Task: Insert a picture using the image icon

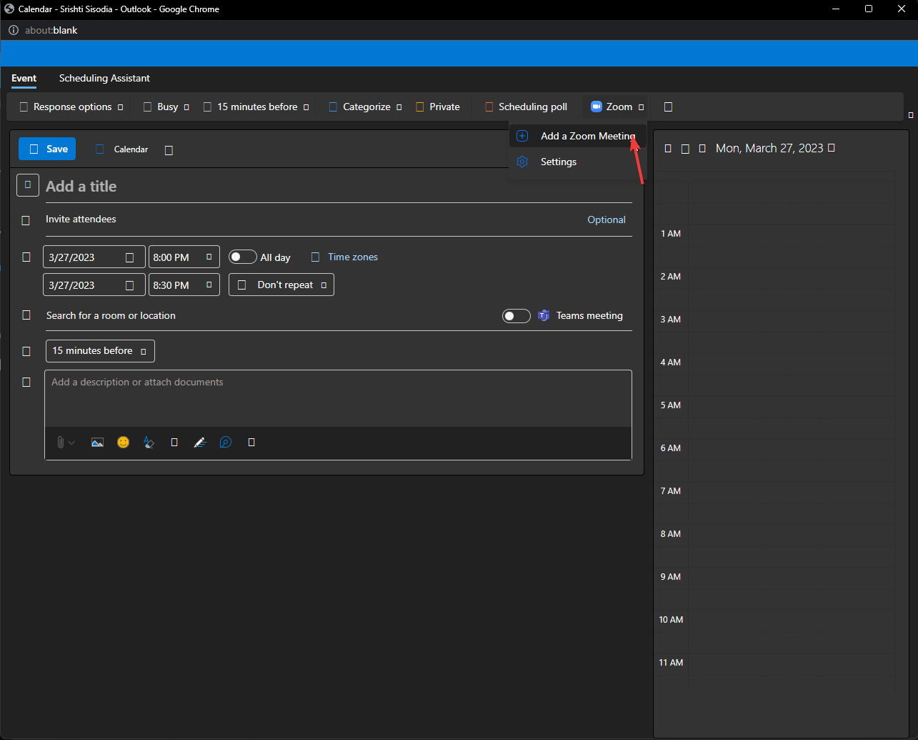Action: (98, 443)
